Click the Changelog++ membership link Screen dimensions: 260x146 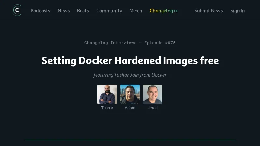164,11
